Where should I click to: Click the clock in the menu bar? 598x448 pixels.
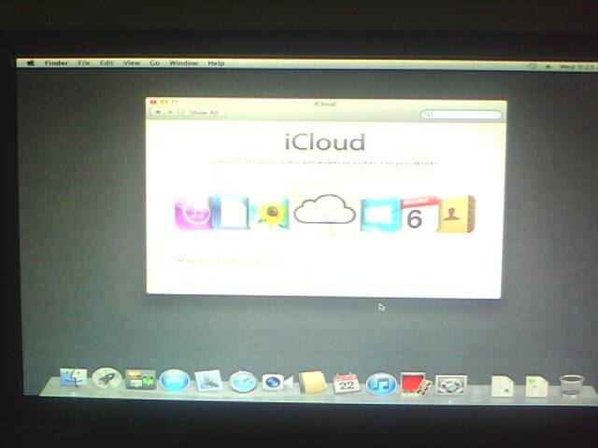[573, 66]
